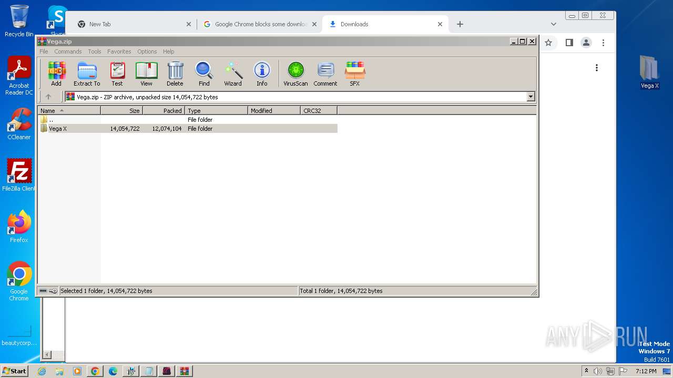This screenshot has width=673, height=378.
Task: Select the Vega X folder row
Action: (x=188, y=129)
